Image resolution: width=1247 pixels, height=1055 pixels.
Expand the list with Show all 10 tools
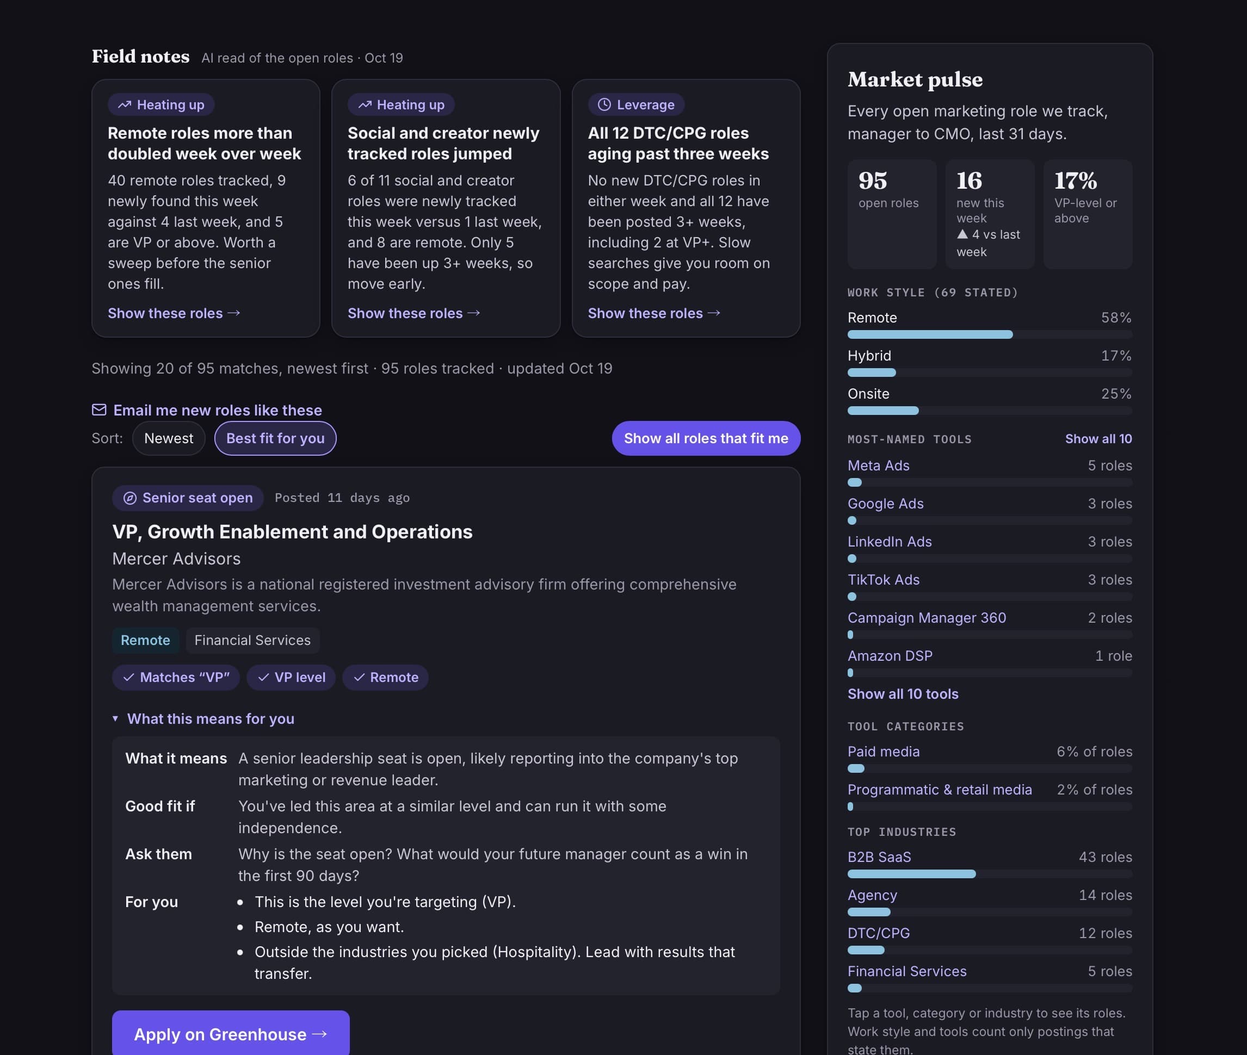pos(903,694)
